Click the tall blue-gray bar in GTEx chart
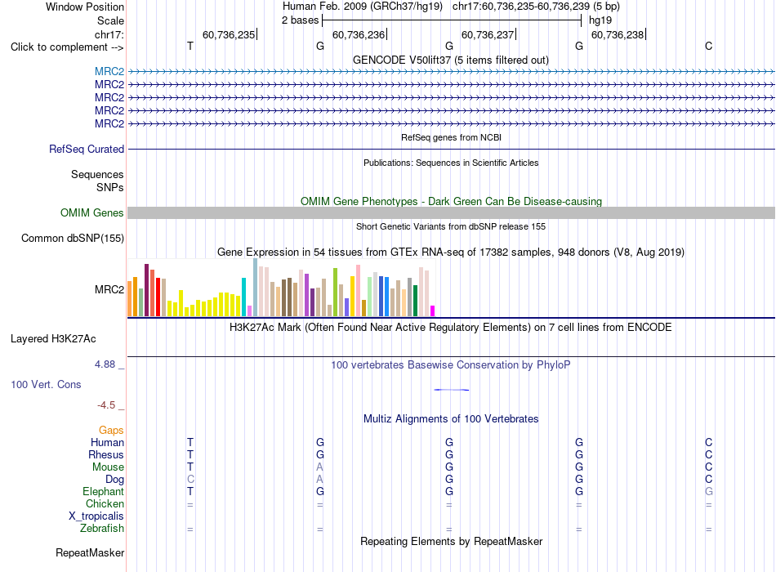The image size is (776, 572). (x=256, y=288)
